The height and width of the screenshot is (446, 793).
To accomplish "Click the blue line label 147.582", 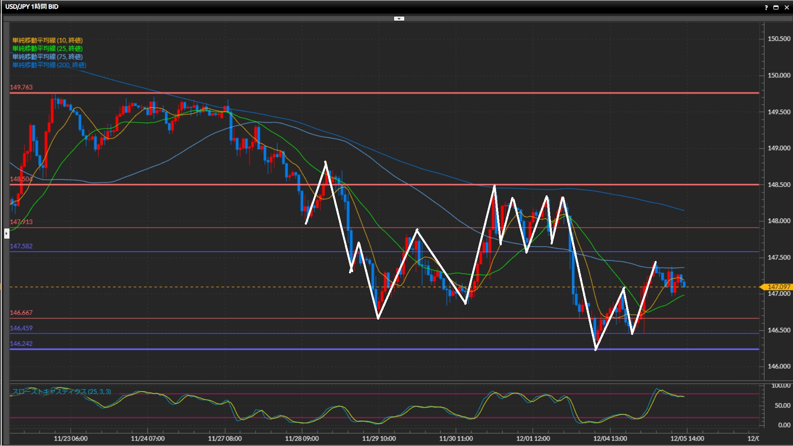I will [x=21, y=246].
